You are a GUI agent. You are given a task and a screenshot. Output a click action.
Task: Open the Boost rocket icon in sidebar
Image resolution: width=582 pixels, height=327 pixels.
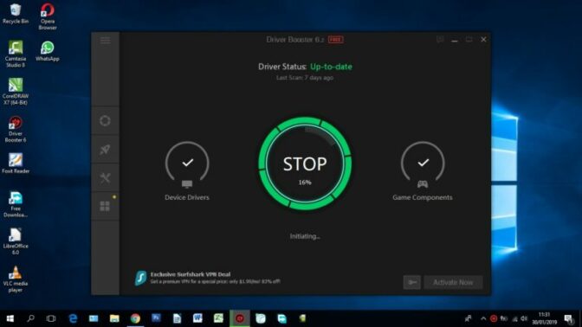click(105, 150)
